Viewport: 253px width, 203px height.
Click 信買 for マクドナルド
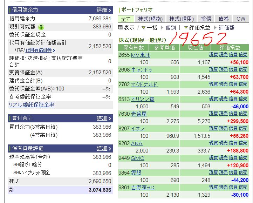tap(233, 84)
